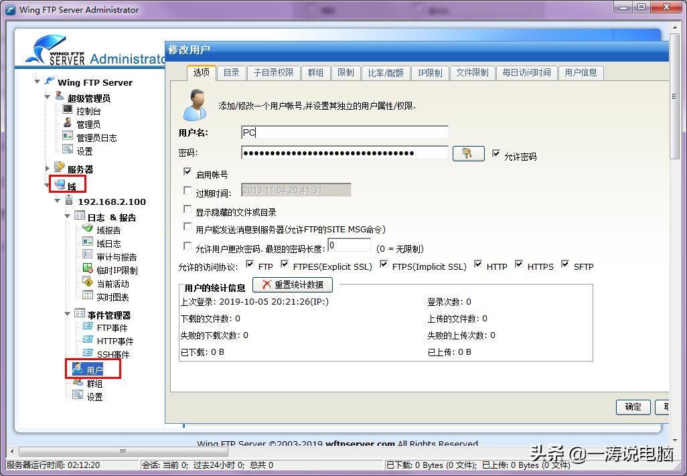Open the 临时IP限制 temporary IP ban icon
The width and height of the screenshot is (687, 476).
[110, 270]
